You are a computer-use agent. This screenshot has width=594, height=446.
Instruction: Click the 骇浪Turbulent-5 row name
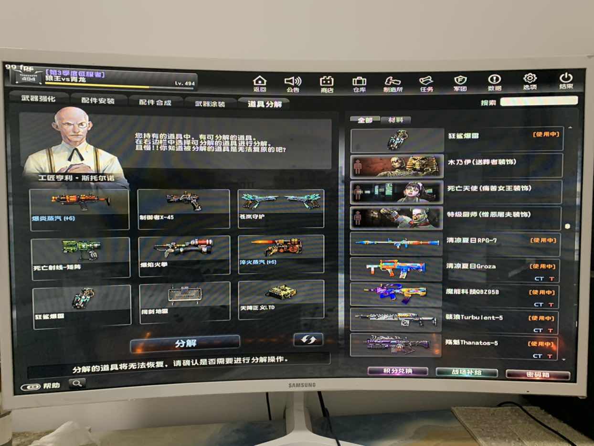(474, 317)
